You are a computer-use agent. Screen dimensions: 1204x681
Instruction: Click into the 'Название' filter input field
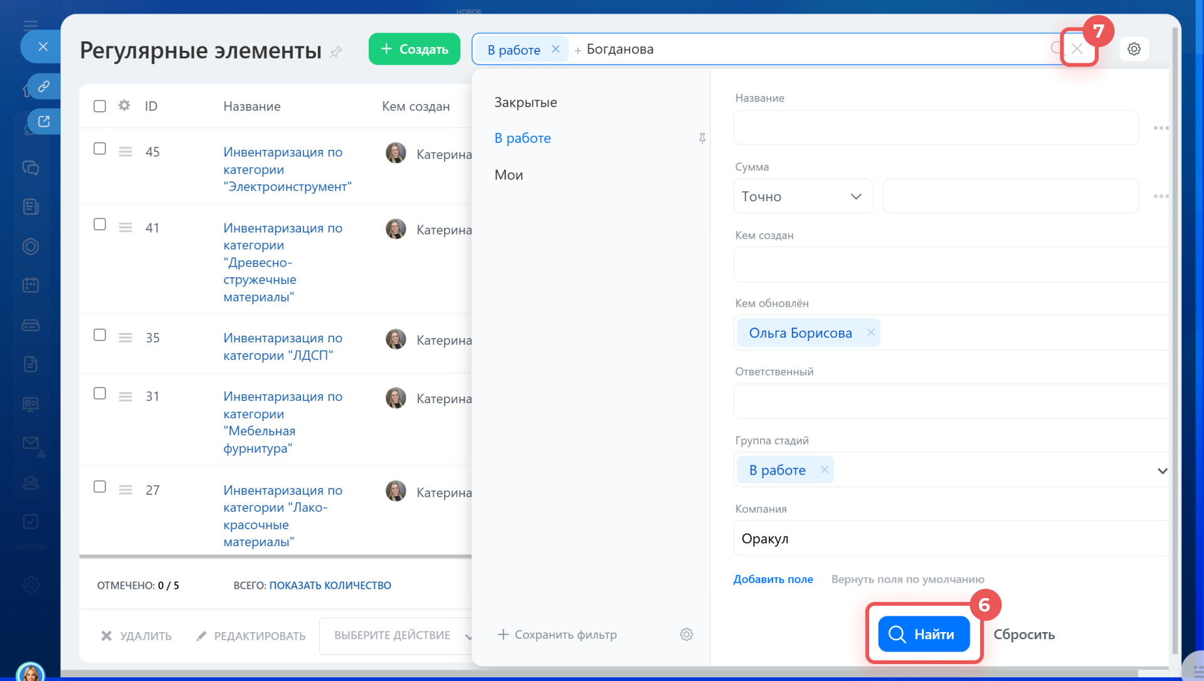tap(935, 128)
